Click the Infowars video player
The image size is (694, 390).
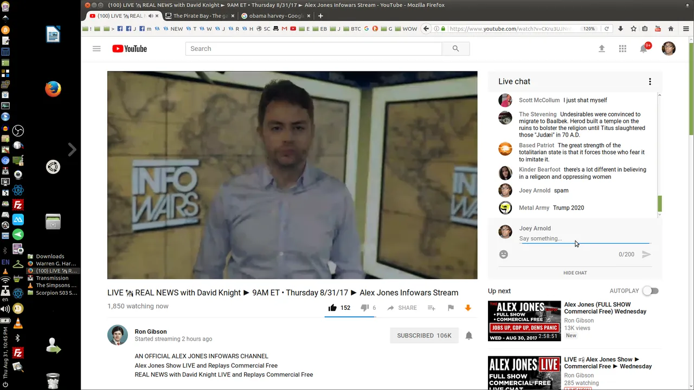(x=292, y=175)
